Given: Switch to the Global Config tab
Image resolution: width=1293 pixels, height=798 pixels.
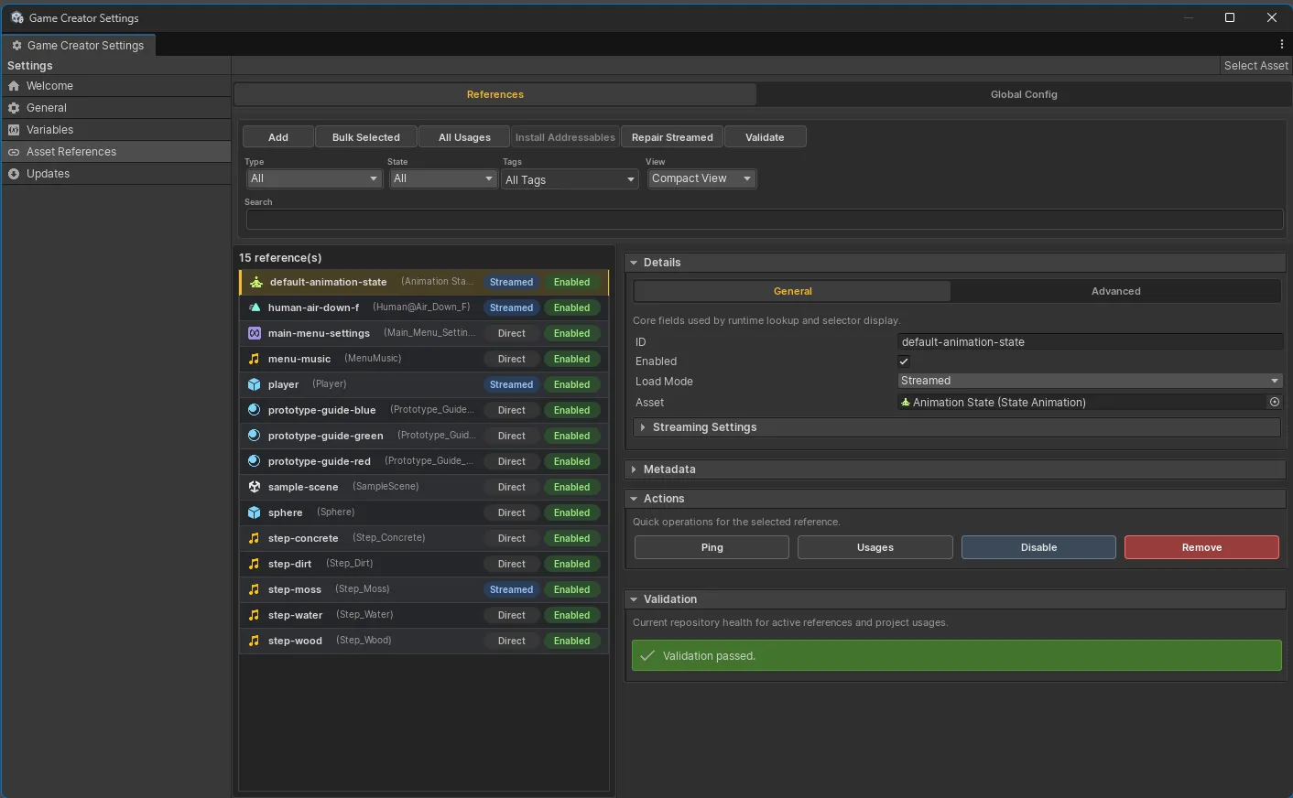Looking at the screenshot, I should click(x=1024, y=94).
